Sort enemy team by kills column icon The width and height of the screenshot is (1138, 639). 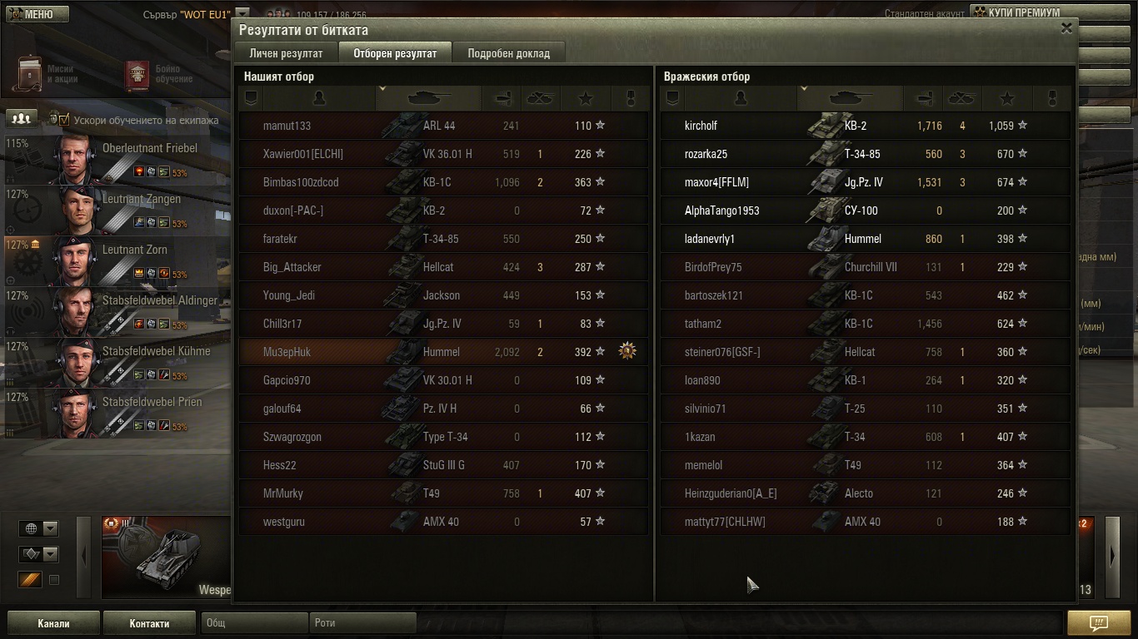(x=961, y=98)
